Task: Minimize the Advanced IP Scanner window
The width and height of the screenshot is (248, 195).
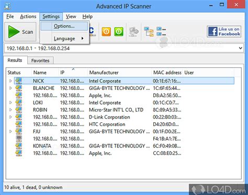Action: coord(211,5)
